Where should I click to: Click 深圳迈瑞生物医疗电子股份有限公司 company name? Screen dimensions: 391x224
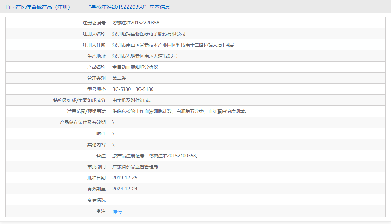[149, 34]
